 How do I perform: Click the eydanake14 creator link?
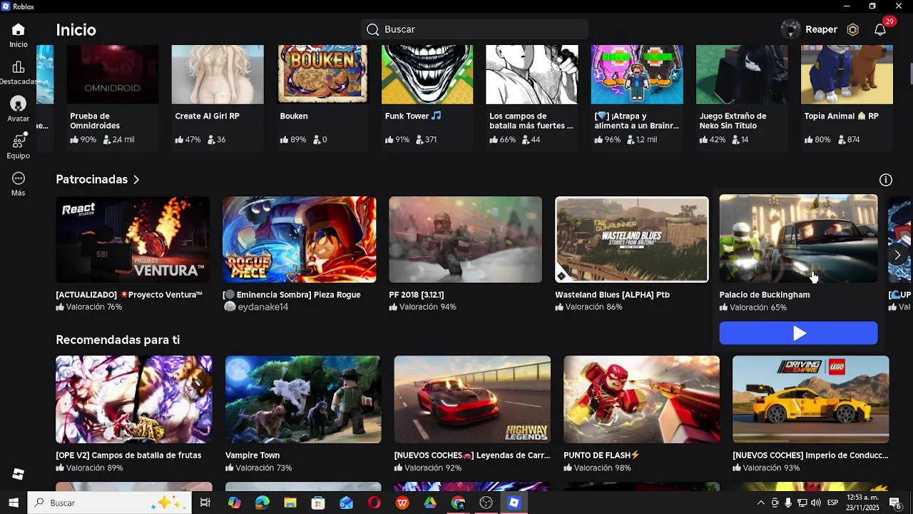coord(262,307)
